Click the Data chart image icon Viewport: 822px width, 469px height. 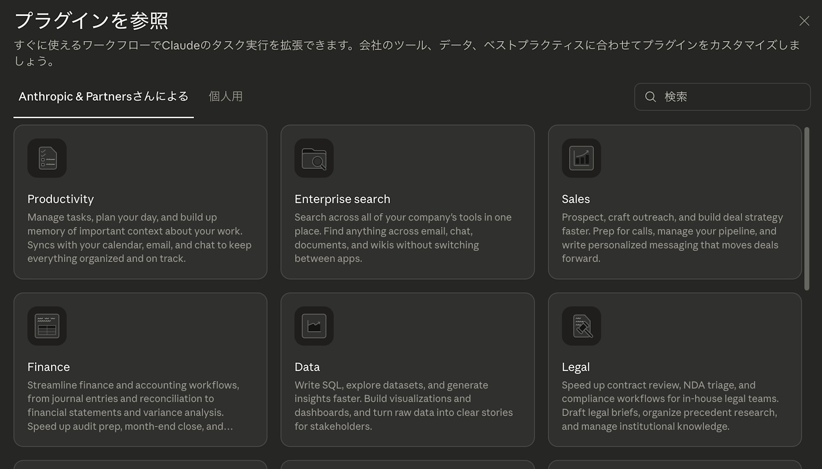(x=314, y=326)
